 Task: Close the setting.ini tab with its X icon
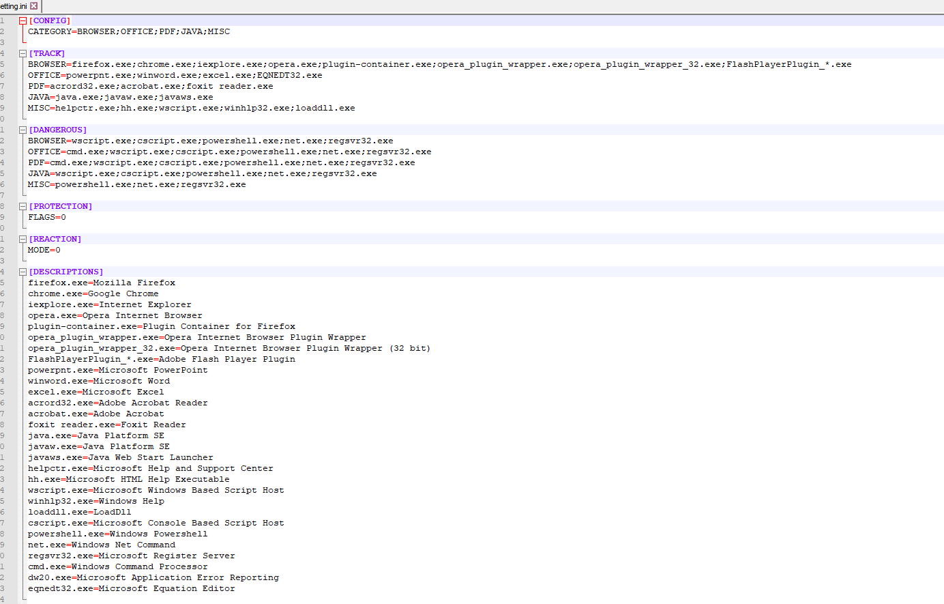pyautogui.click(x=33, y=6)
